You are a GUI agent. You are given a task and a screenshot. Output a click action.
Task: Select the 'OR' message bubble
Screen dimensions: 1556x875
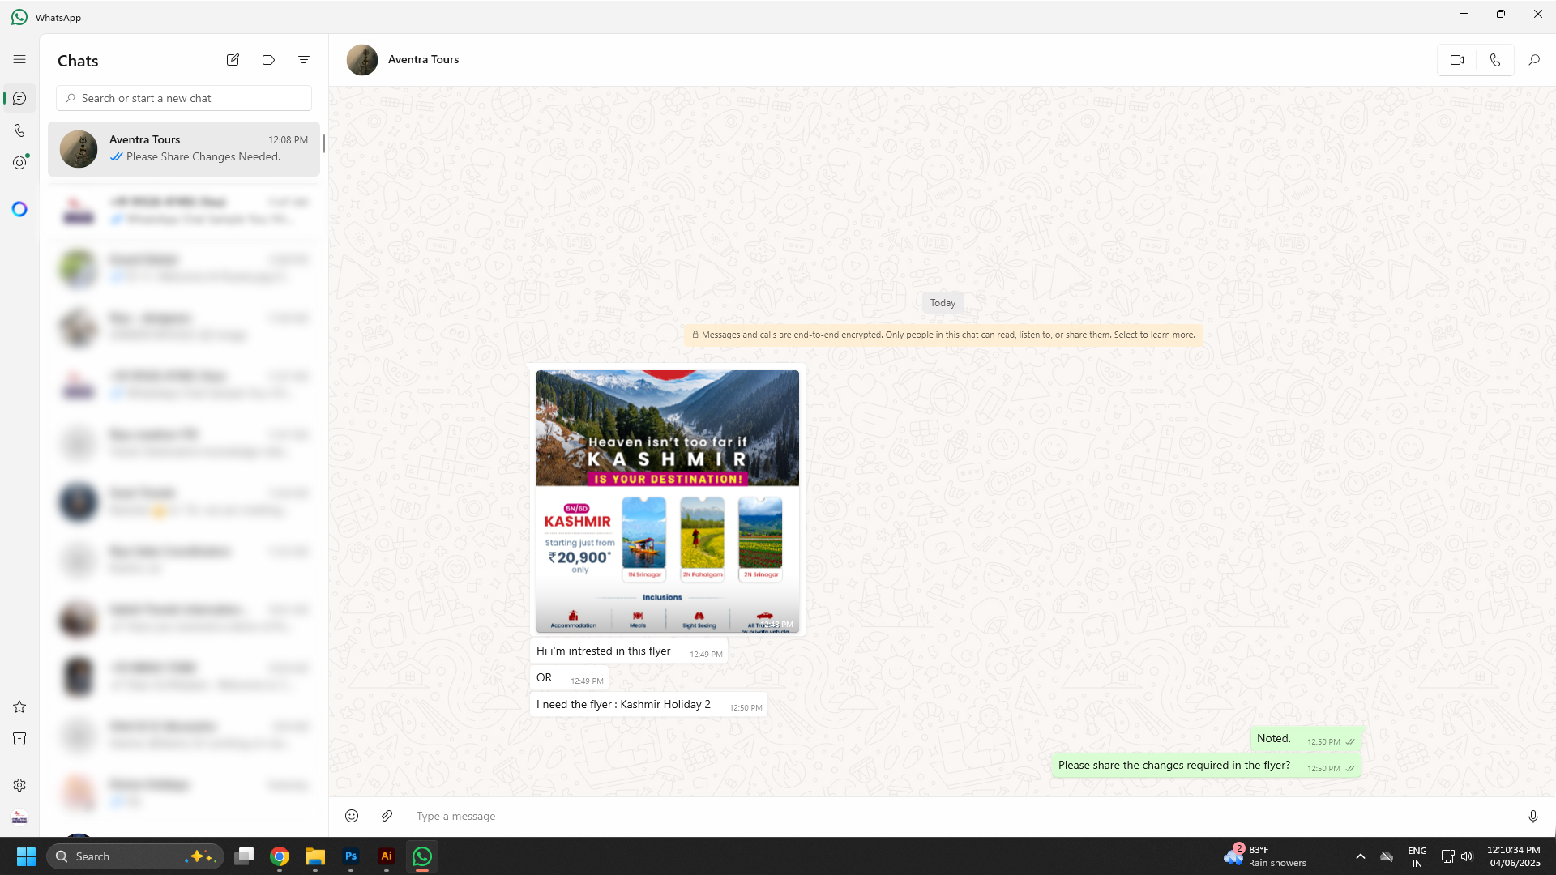click(x=569, y=678)
